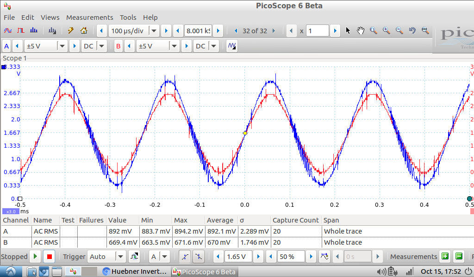The height and width of the screenshot is (277, 474).
Task: Toggle Channel A options button
Action: coord(6,46)
